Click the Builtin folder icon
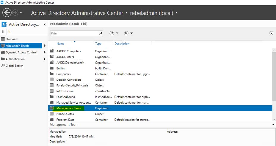Image resolution: width=276 pixels, height=146 pixels. tap(51, 68)
